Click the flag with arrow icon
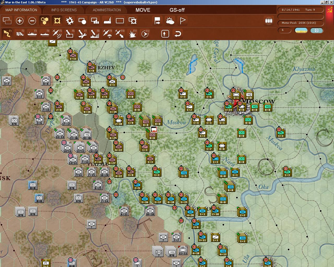The image size is (334, 267). [x=157, y=21]
